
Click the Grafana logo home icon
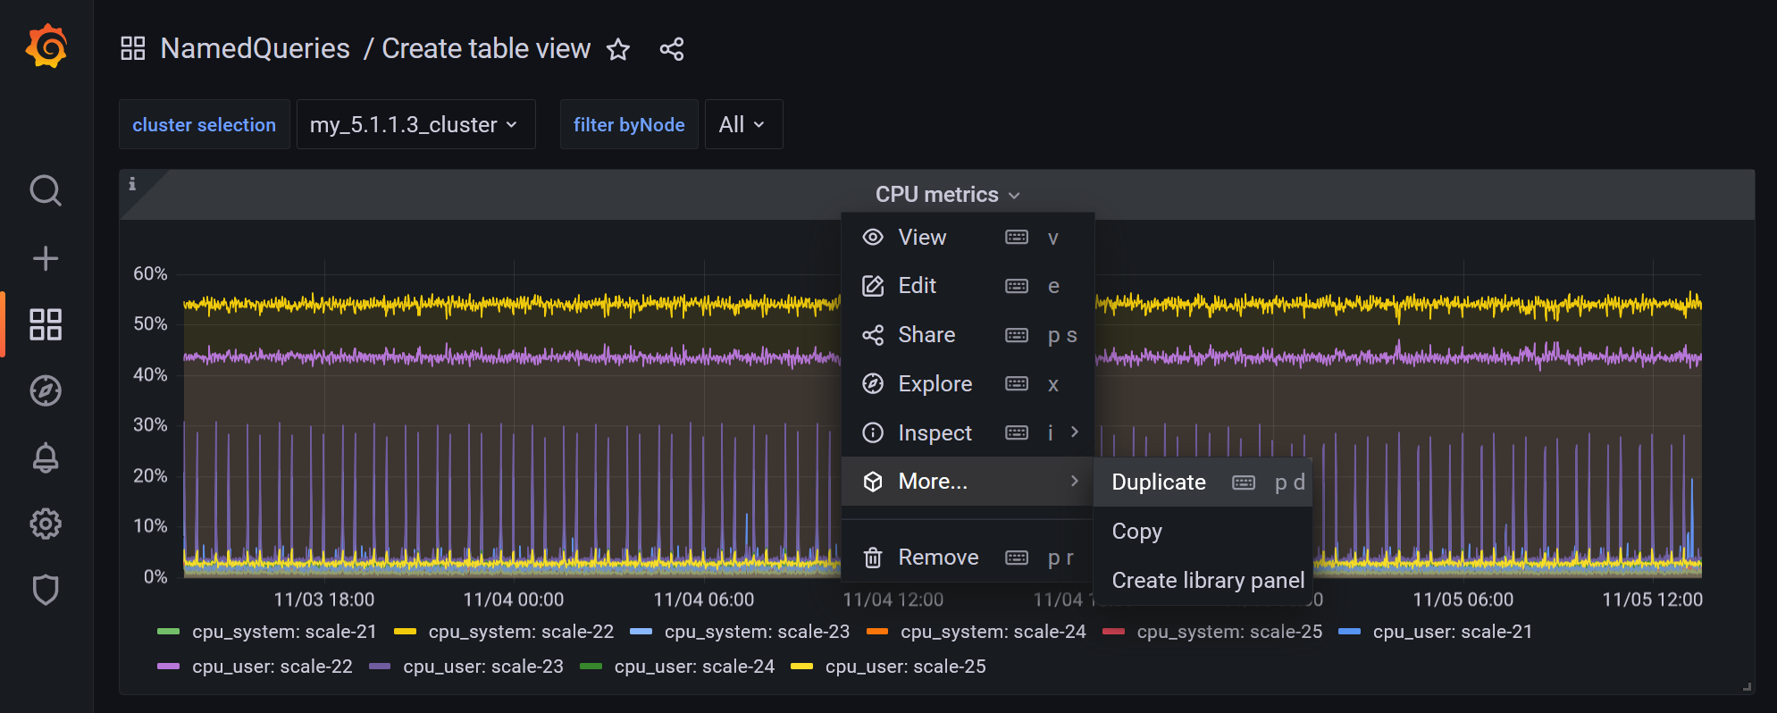click(46, 46)
